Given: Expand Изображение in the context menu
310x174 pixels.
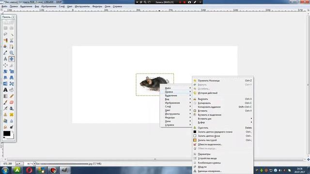Looking at the screenshot, I should point(176,103).
